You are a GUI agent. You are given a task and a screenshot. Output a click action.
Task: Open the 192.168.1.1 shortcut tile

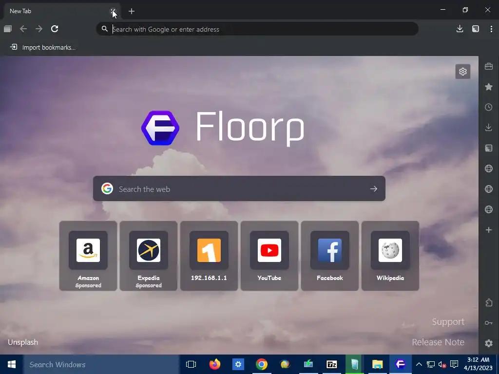click(x=209, y=256)
